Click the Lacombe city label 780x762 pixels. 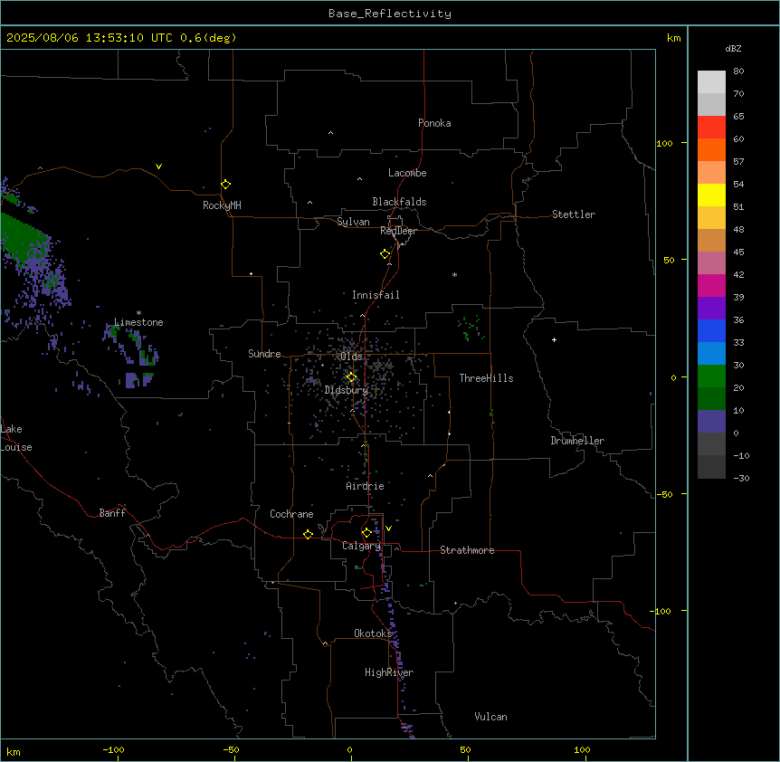pyautogui.click(x=407, y=173)
